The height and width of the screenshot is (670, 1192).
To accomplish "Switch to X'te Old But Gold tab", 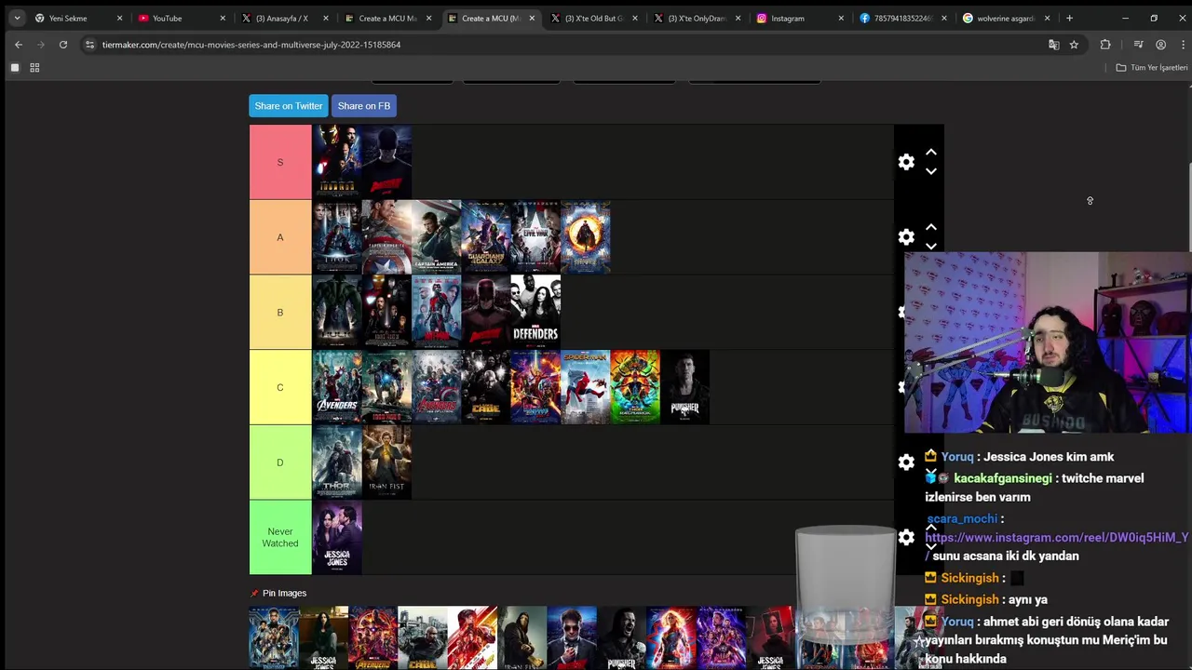I will 594,18.
